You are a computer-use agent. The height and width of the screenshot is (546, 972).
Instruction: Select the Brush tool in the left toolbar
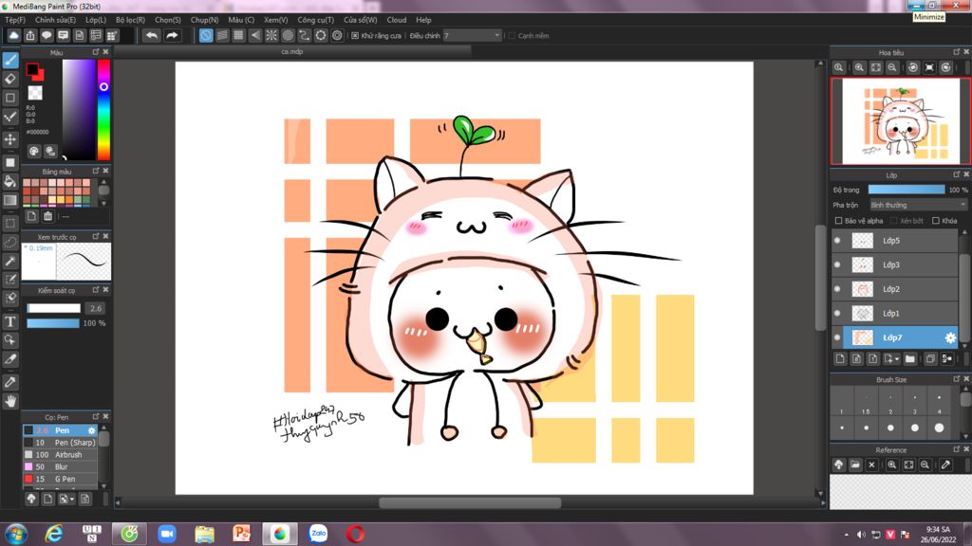[x=10, y=60]
